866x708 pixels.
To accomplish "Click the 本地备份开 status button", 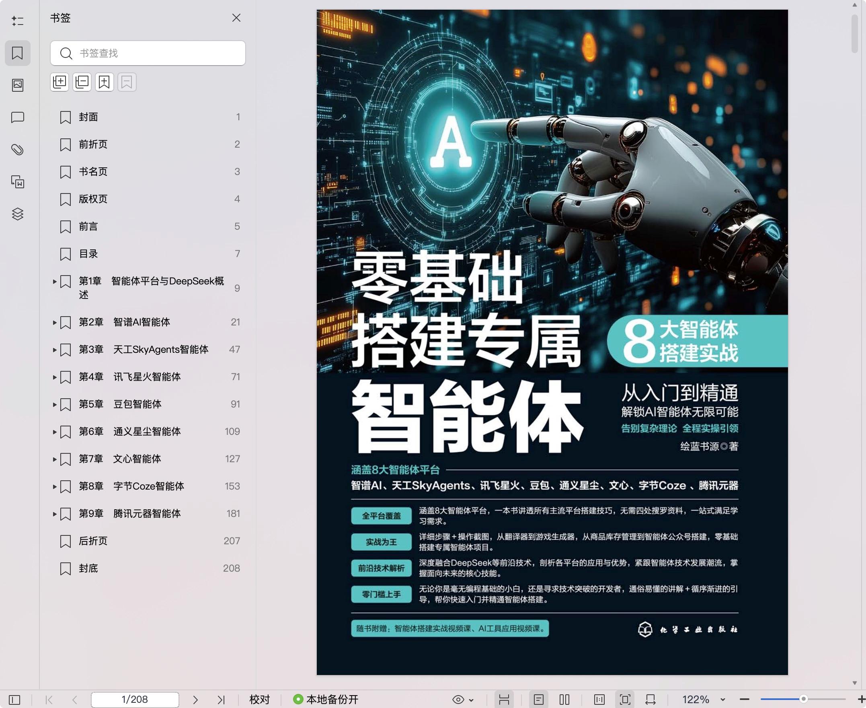I will pyautogui.click(x=326, y=700).
